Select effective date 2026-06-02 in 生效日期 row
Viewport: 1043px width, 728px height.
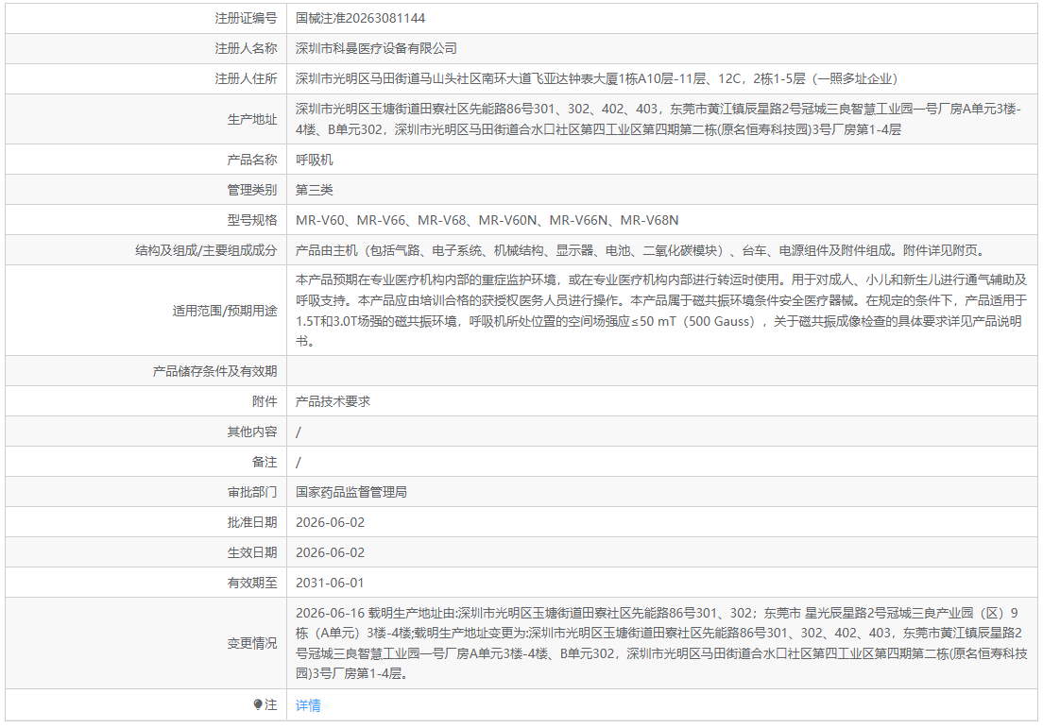pyautogui.click(x=330, y=552)
